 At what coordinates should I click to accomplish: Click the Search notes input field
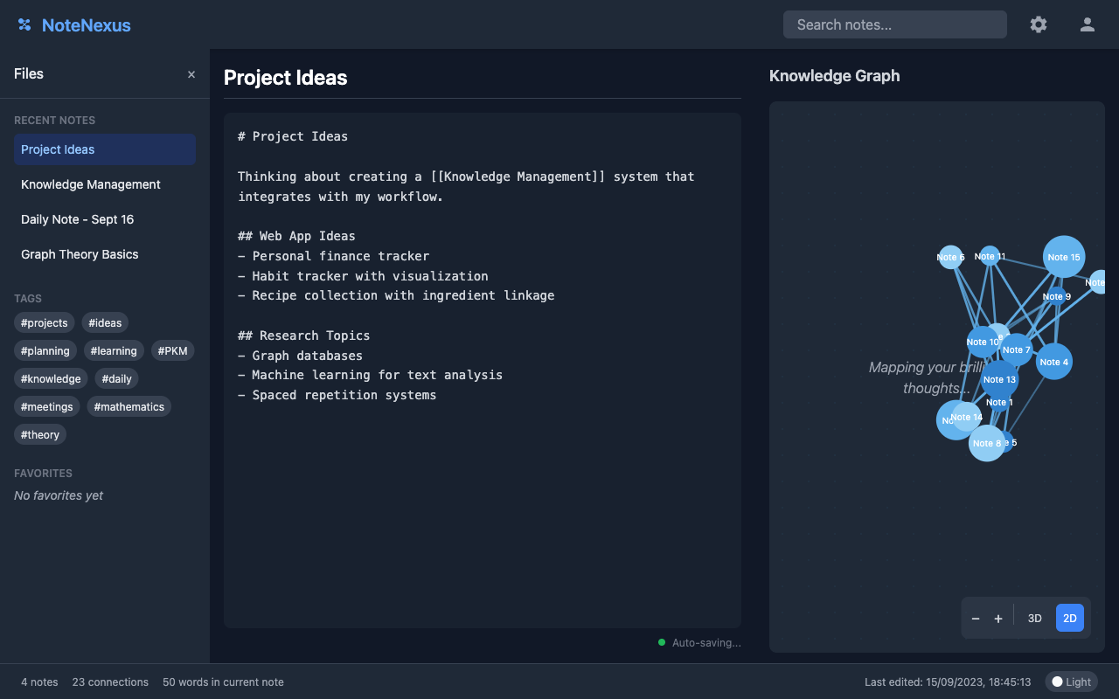(x=894, y=24)
